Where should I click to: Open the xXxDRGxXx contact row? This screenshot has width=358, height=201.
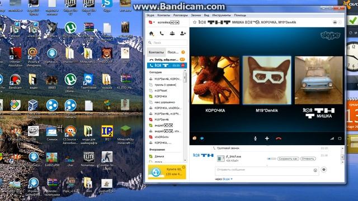tap(166, 137)
